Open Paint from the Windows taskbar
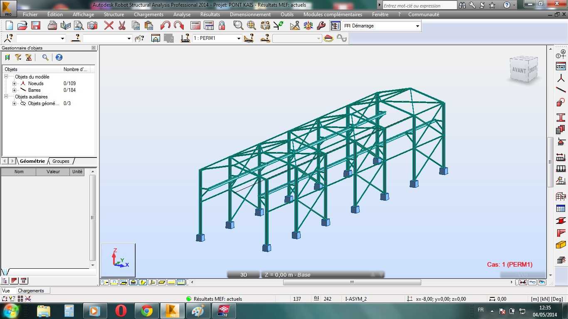Viewport: 568px width, 319px height. pos(198,311)
